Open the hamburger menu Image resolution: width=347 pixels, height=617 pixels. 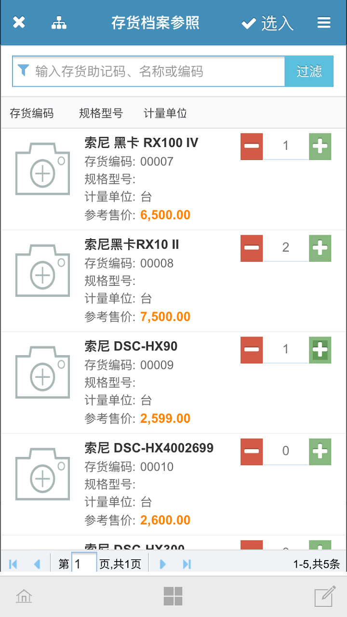click(324, 23)
